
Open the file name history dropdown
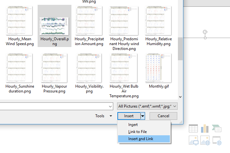110,106
